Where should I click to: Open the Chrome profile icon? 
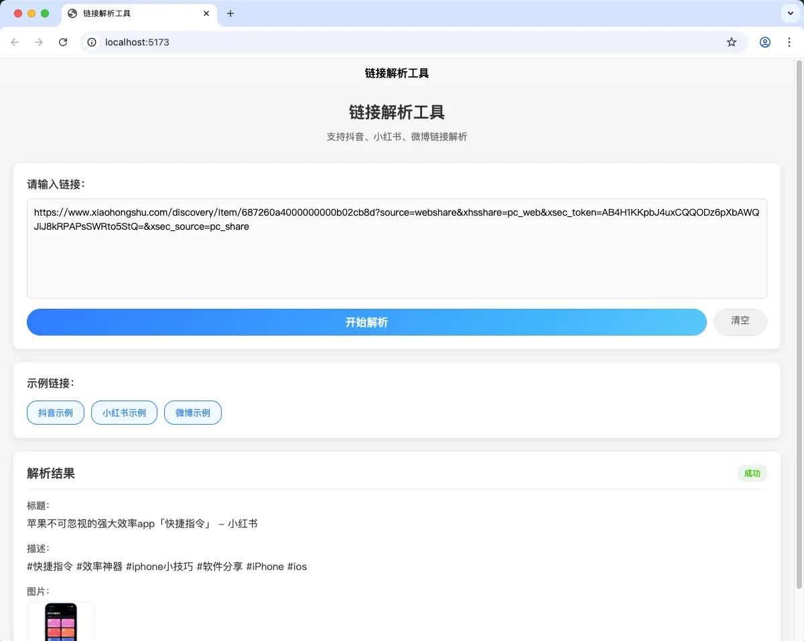pos(764,42)
